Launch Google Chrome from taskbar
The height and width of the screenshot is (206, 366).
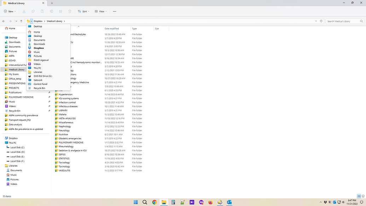click(154, 202)
